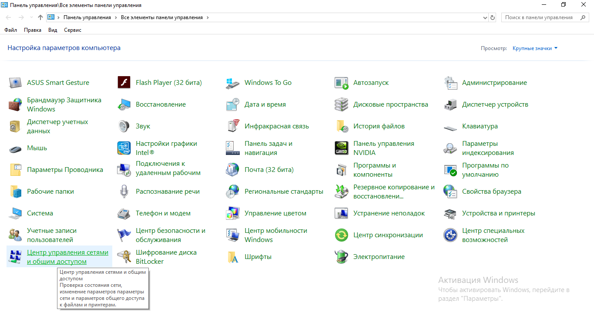The image size is (594, 316).
Task: Click the refresh button next to address bar
Action: (493, 18)
